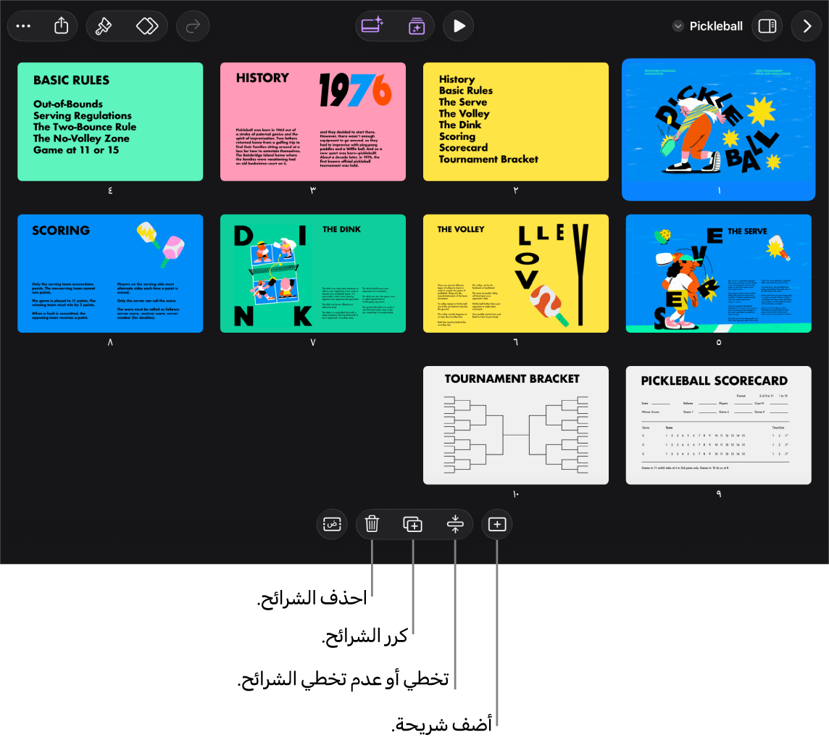Screen dimensions: 829x748
Task: Select the blue SCORING slide thumbnail
Action: pyautogui.click(x=110, y=273)
